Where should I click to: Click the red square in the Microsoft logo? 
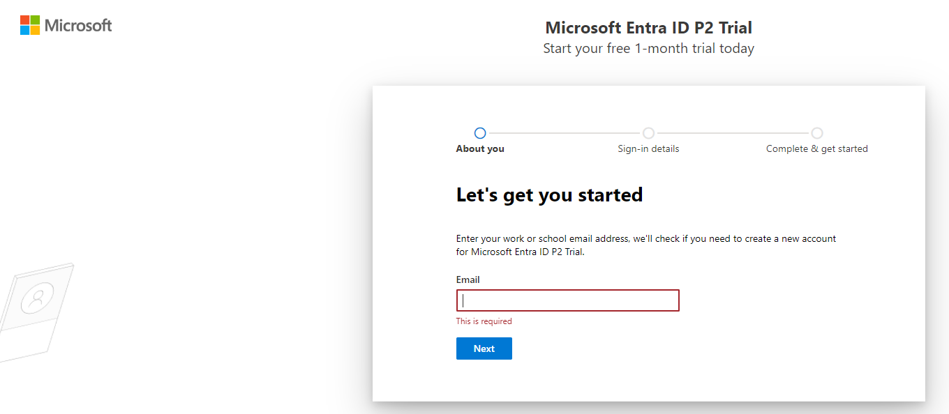[24, 20]
